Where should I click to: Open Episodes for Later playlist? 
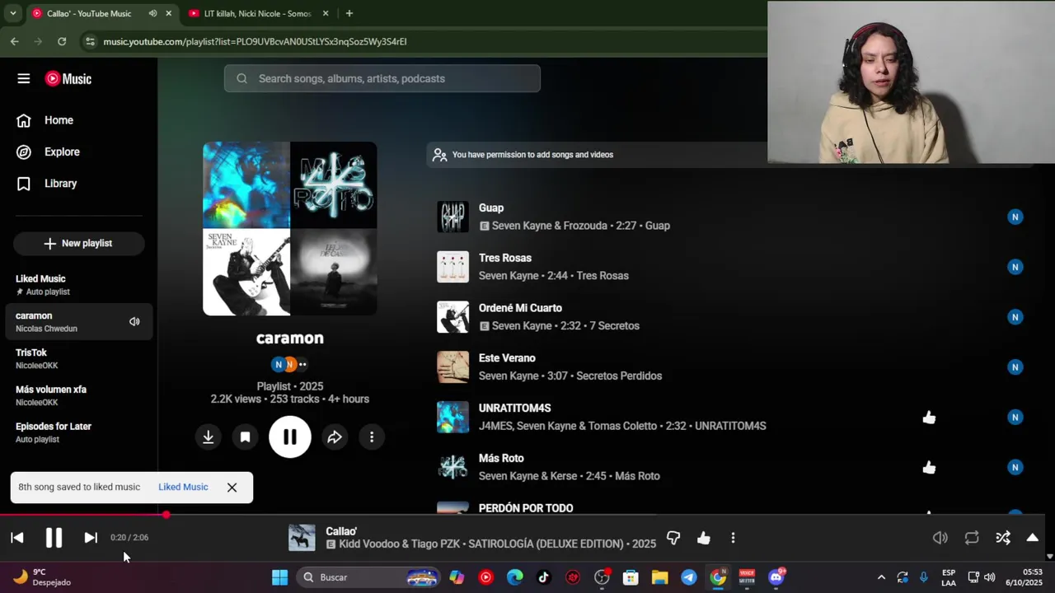(78, 432)
